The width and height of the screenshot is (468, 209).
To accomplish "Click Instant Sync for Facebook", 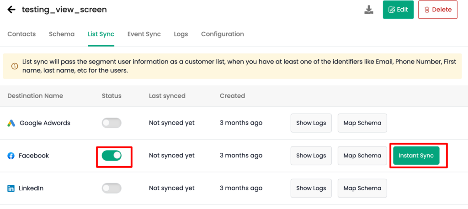I will tap(416, 155).
